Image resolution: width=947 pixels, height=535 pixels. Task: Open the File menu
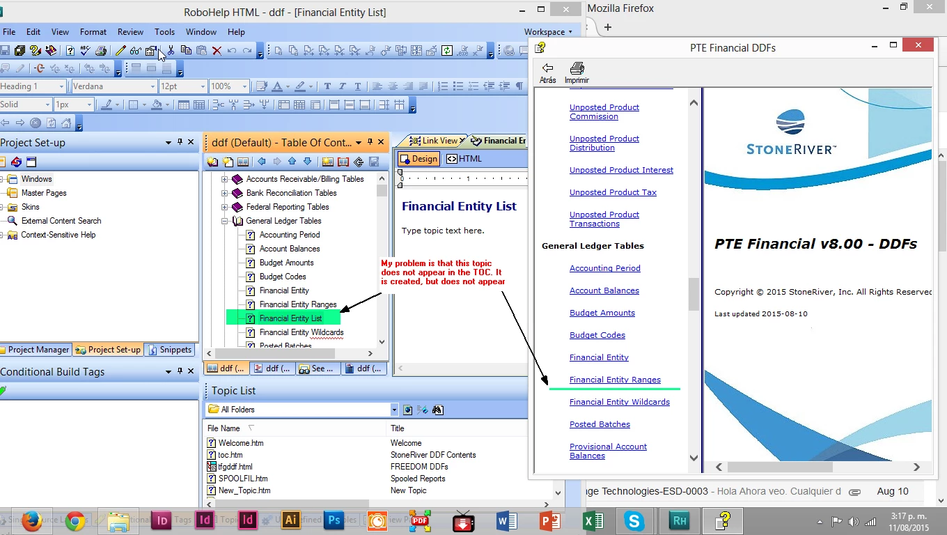tap(8, 32)
